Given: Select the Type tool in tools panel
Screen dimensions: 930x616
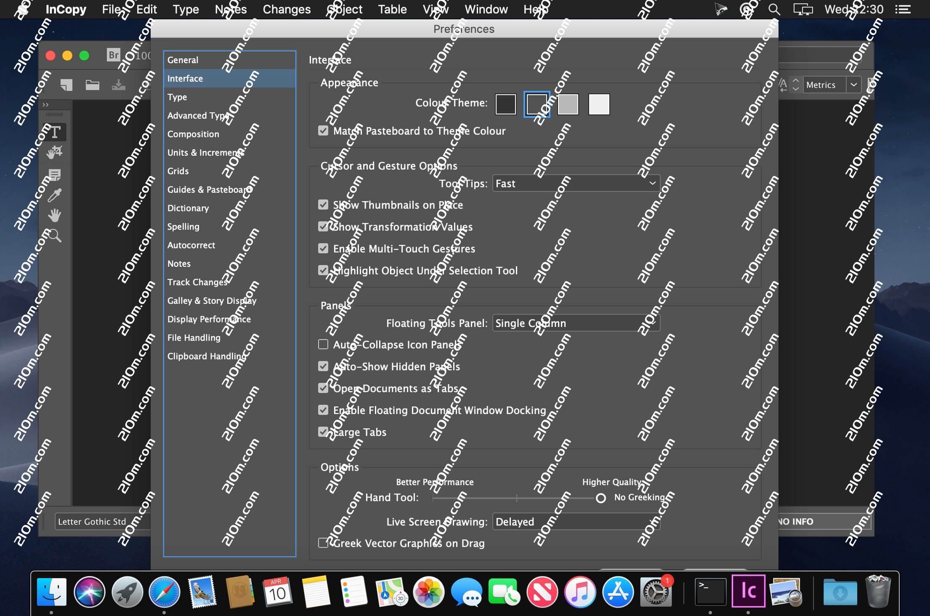Looking at the screenshot, I should pos(54,132).
